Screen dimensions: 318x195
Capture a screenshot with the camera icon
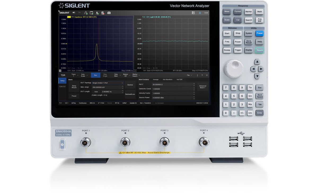coord(109,13)
